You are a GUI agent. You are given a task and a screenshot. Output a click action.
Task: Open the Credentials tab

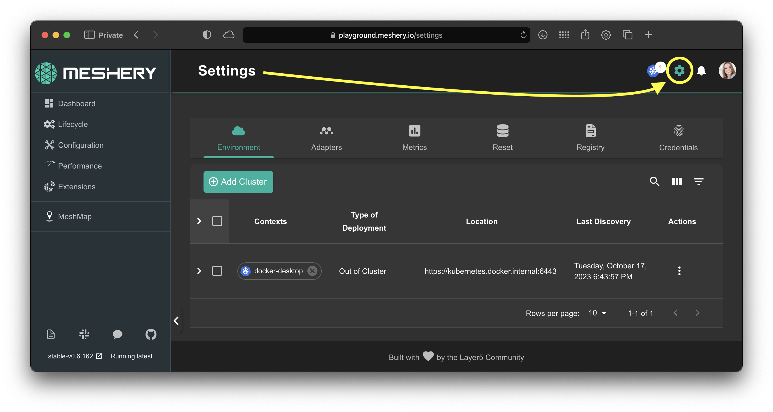[x=678, y=138]
